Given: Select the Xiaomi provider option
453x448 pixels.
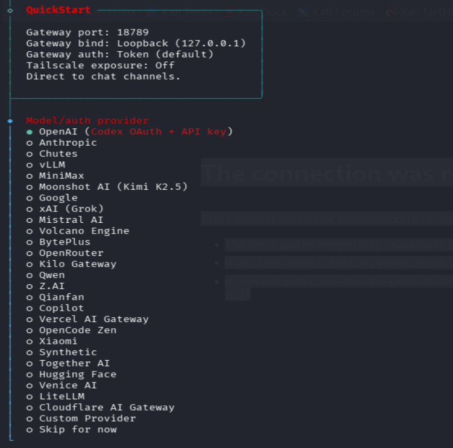Looking at the screenshot, I should click(x=52, y=341).
